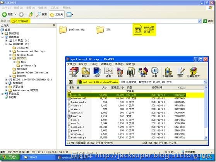216x162 pixels.
Task: Select 网上邻居 in the folder tree
Action: click(x=14, y=94)
